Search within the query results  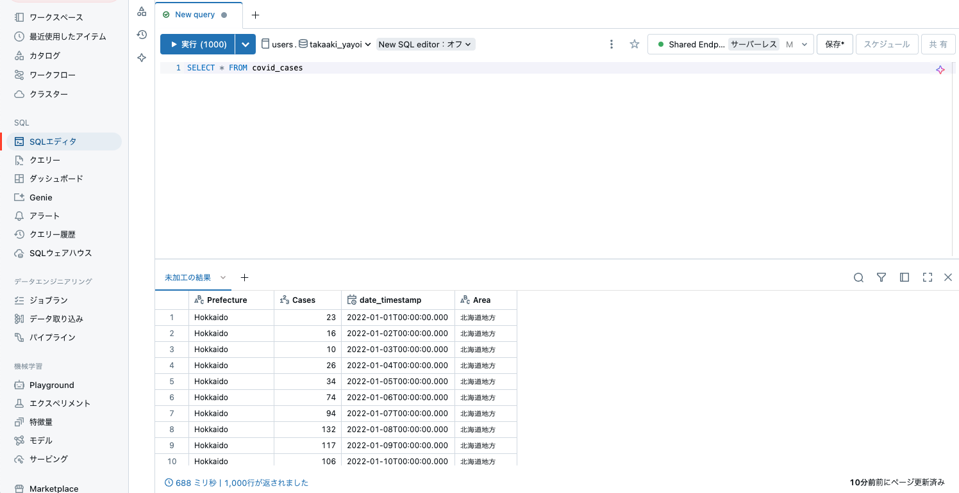tap(858, 277)
